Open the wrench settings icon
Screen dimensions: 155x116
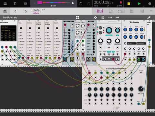pyautogui.click(x=149, y=17)
